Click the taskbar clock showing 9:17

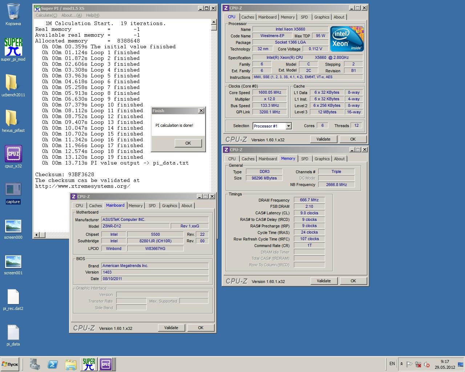pos(445,364)
